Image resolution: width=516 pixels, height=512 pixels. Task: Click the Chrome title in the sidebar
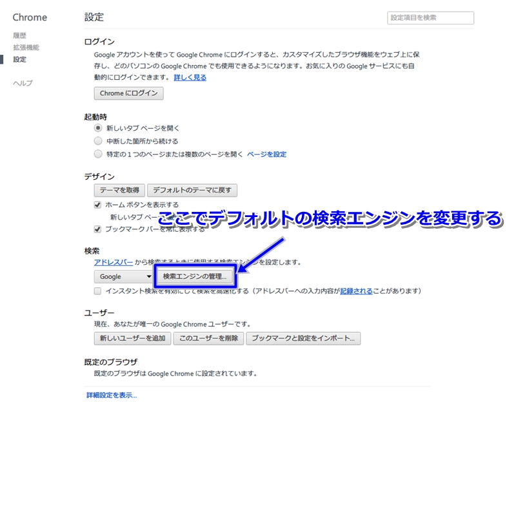pos(30,17)
